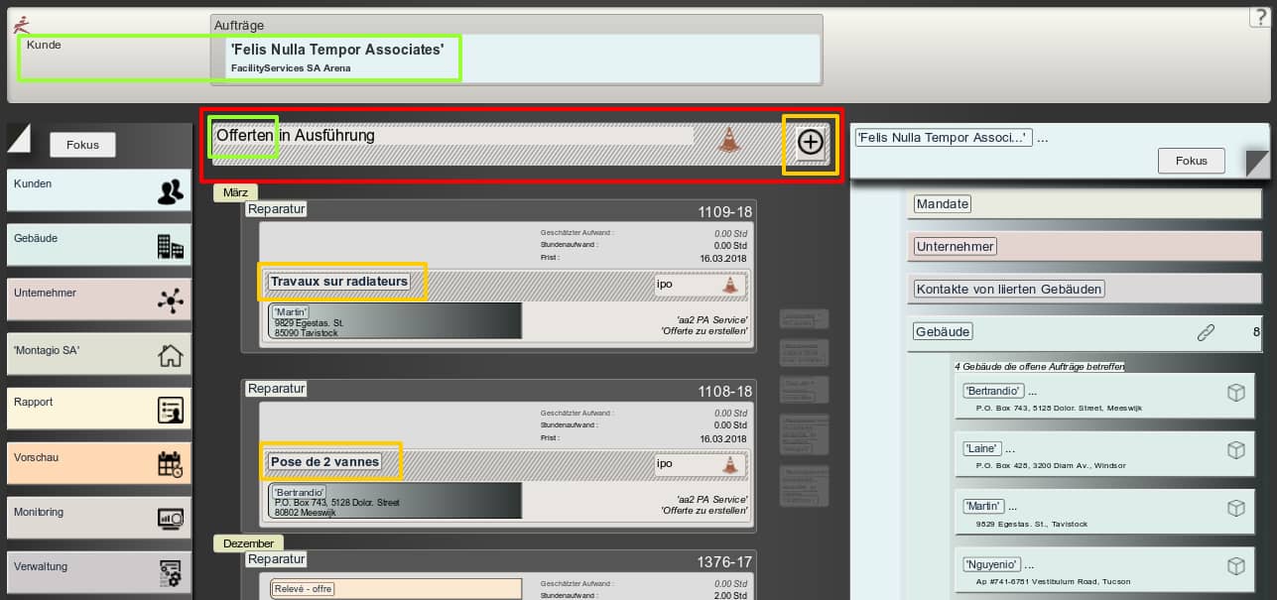Expand the Mandate section
Image resolution: width=1277 pixels, height=600 pixels.
pos(942,204)
